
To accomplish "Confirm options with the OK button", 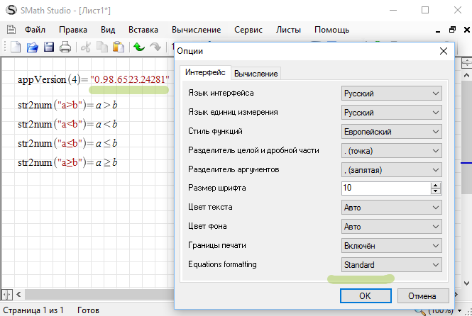I will [x=363, y=295].
